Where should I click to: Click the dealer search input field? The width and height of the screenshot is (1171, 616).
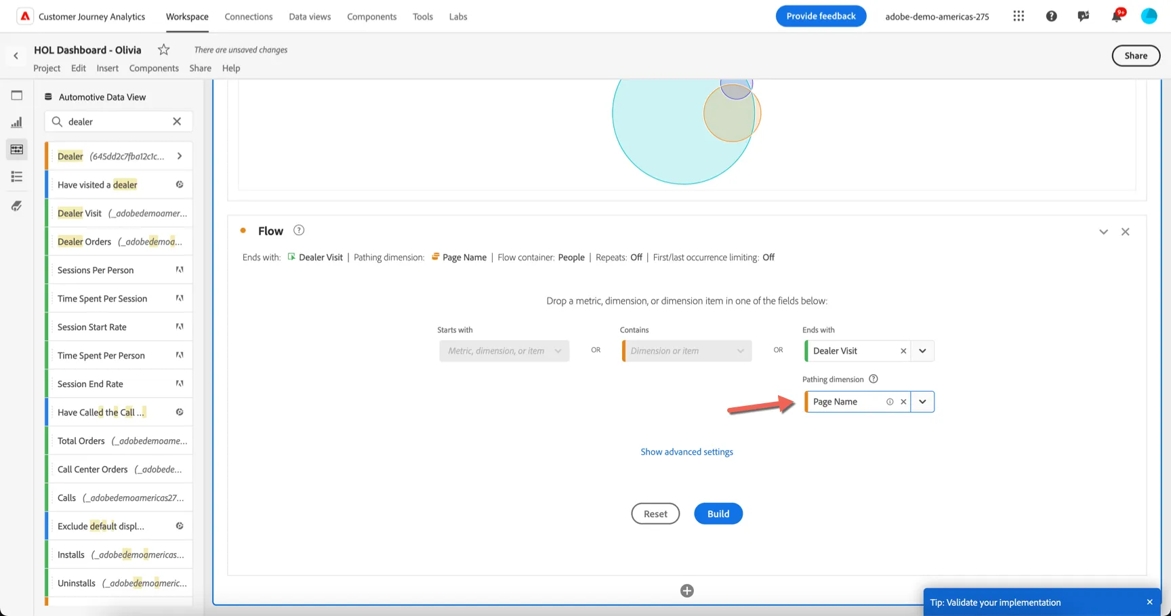[x=119, y=121]
